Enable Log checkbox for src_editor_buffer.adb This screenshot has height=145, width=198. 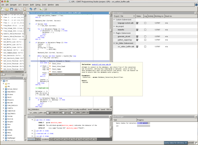pos(145,47)
